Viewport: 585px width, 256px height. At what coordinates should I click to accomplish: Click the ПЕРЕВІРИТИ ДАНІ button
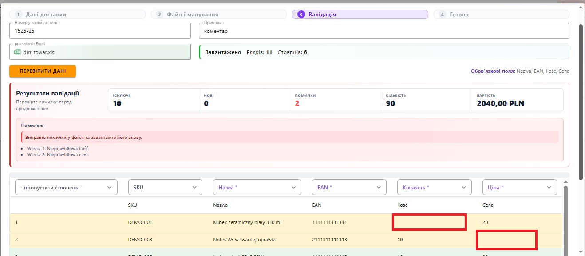[43, 71]
